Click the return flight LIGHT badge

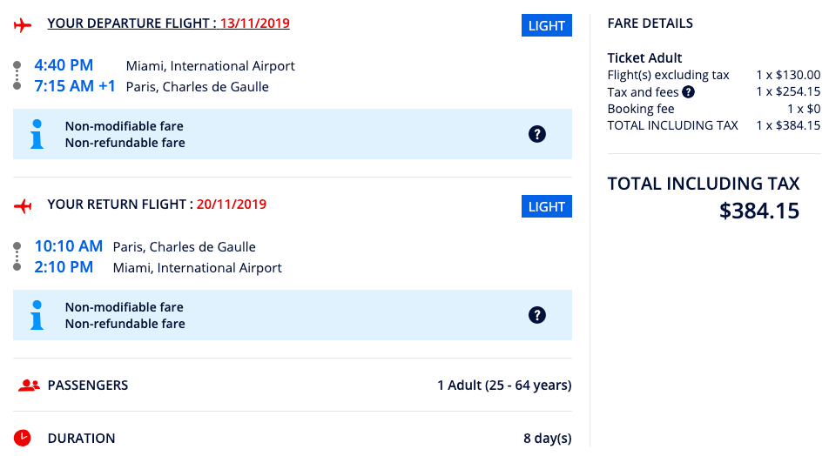pos(547,206)
